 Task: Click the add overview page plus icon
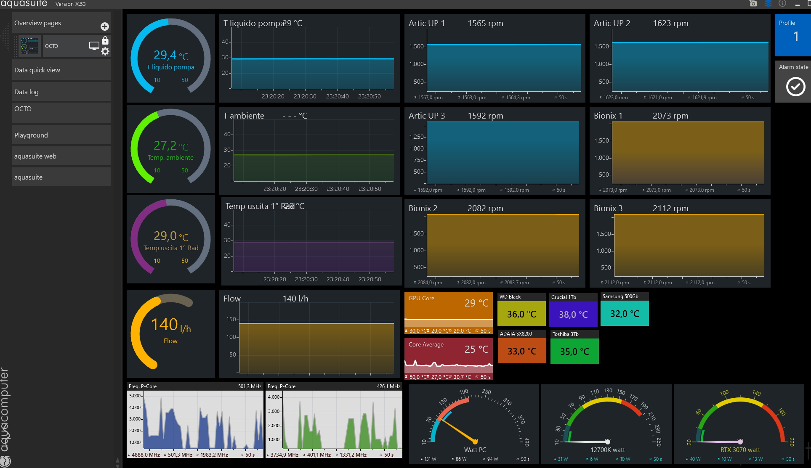click(105, 26)
